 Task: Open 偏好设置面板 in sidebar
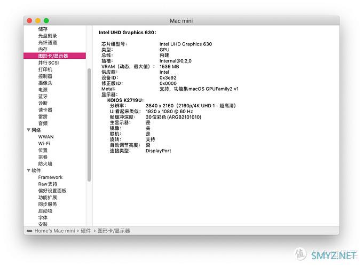[52, 191]
